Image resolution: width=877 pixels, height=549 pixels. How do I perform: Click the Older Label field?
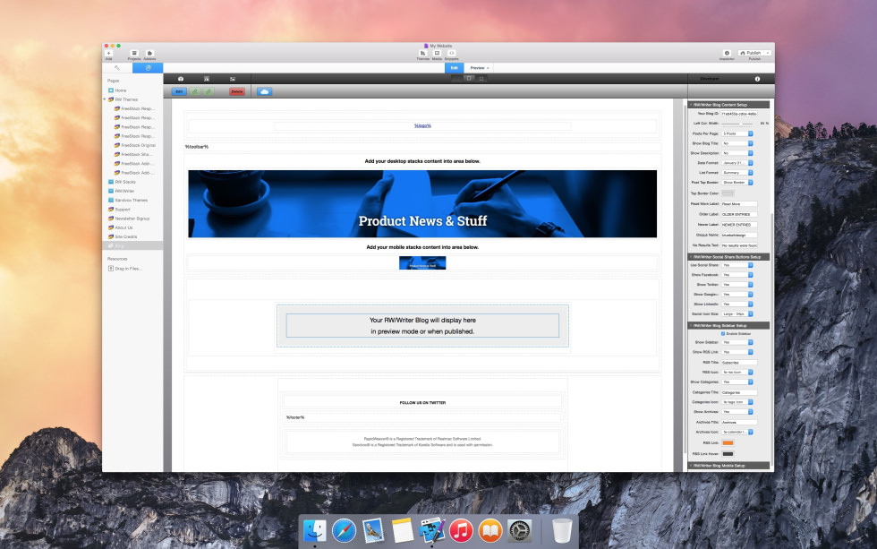[739, 214]
